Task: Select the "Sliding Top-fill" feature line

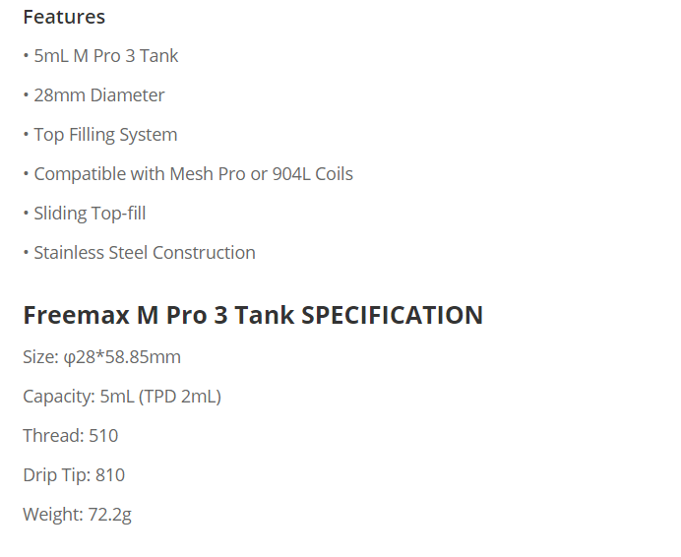Action: pos(90,214)
